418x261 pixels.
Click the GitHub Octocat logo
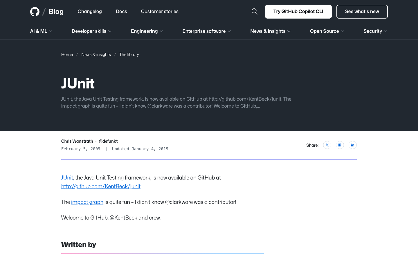(x=35, y=12)
